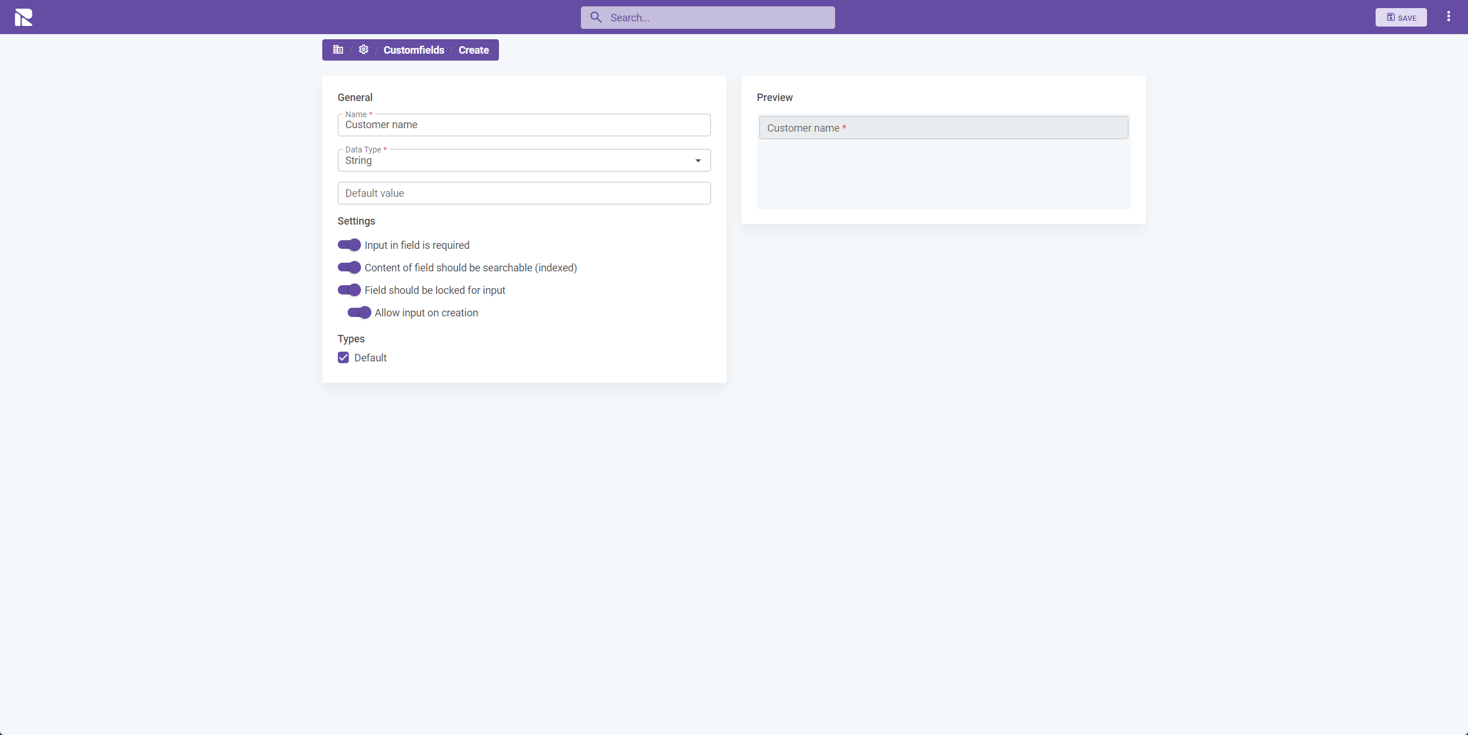
Task: Uncheck the Default type checkbox
Action: pos(344,357)
